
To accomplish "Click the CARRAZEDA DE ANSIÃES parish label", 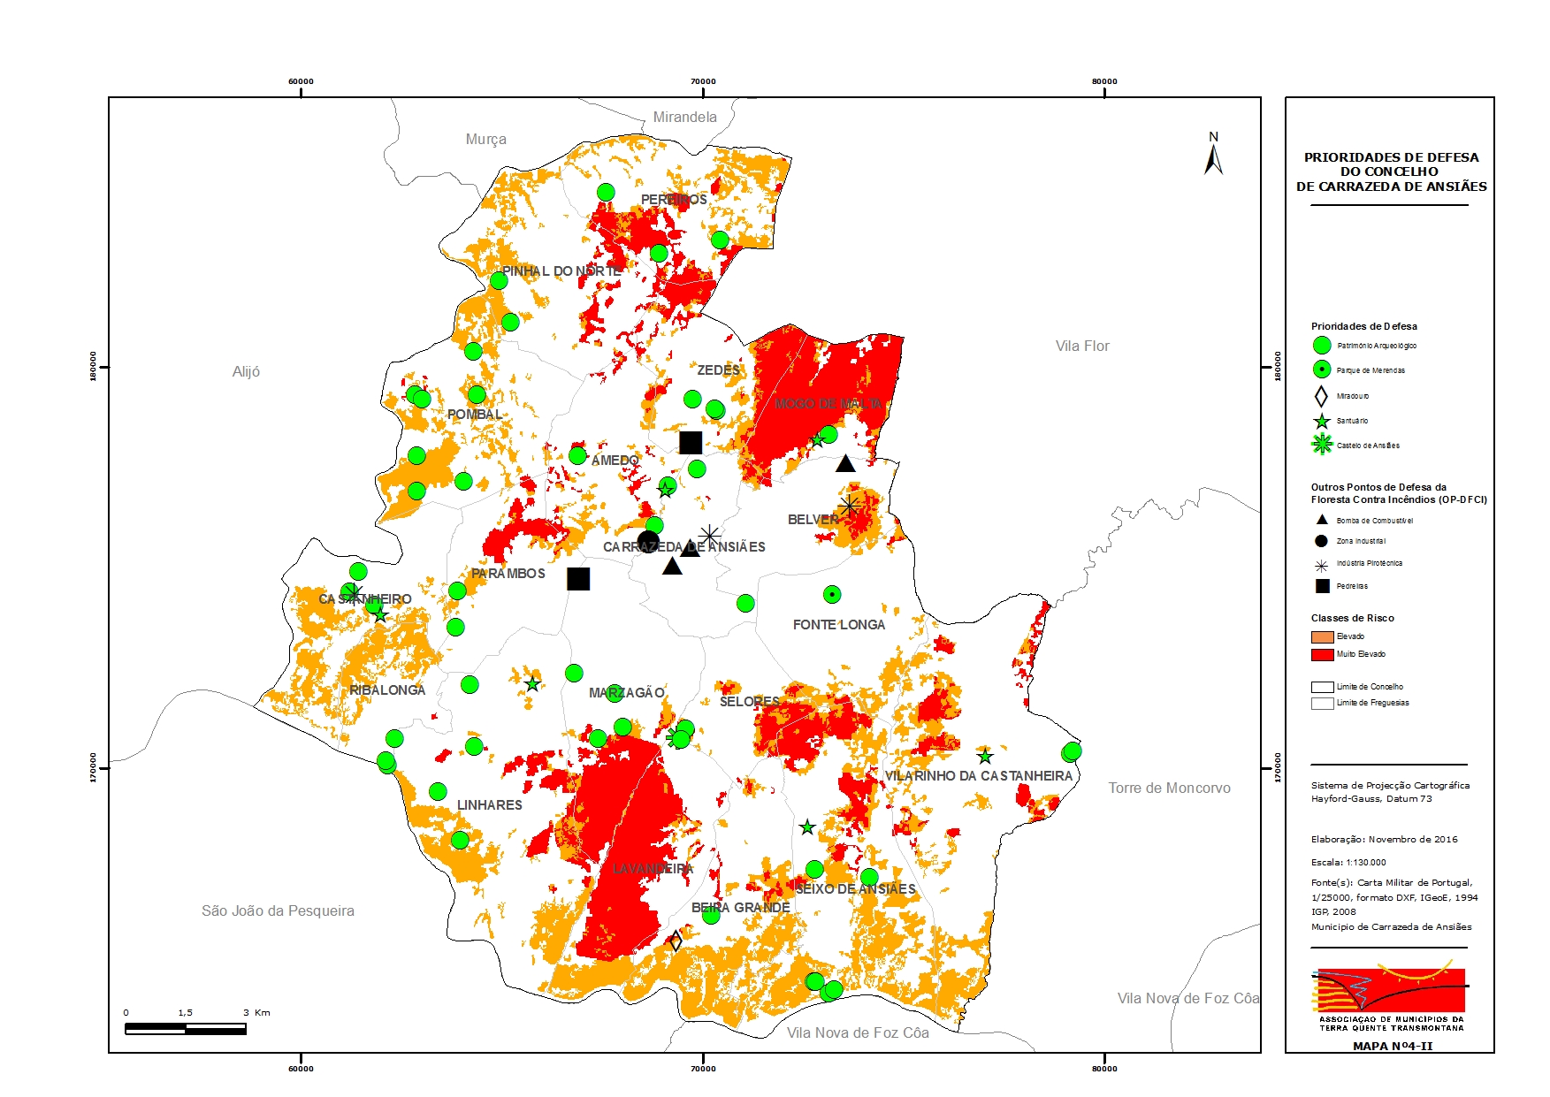I will [684, 547].
